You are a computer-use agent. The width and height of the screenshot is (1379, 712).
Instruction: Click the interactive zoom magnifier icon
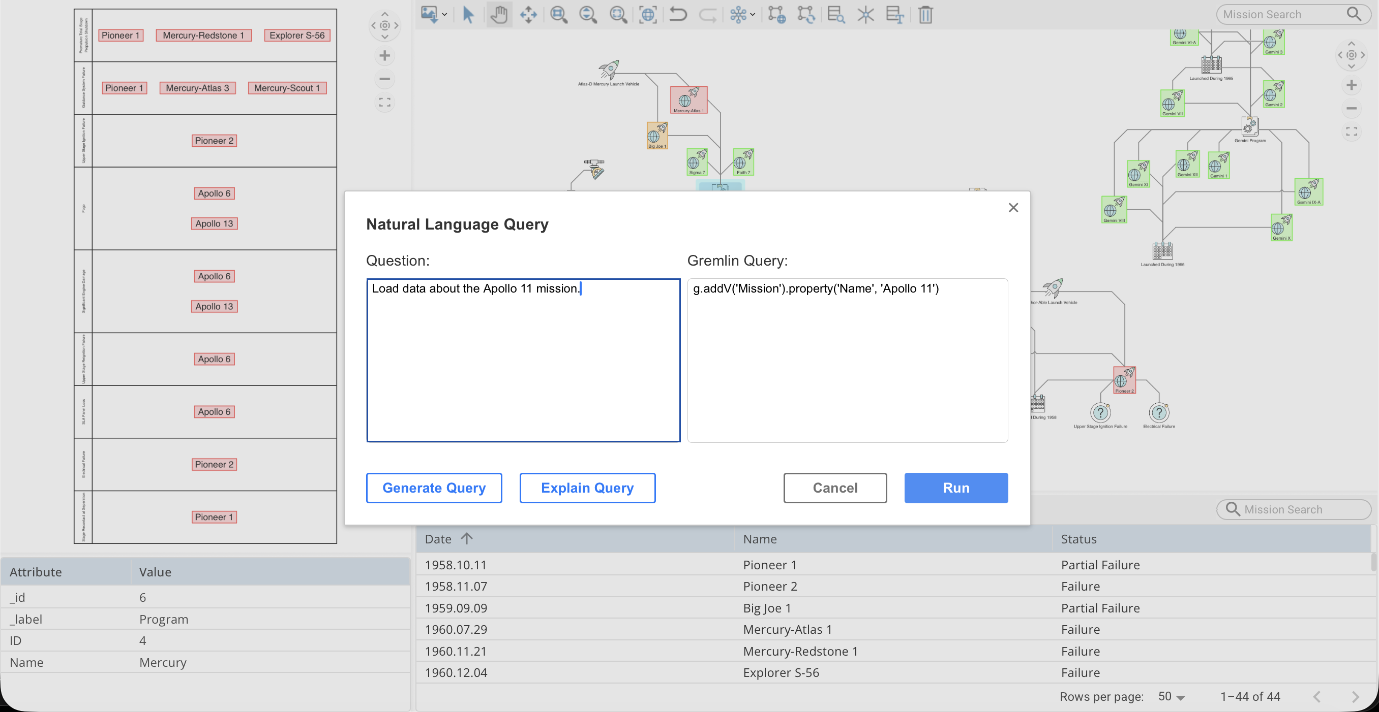click(588, 14)
